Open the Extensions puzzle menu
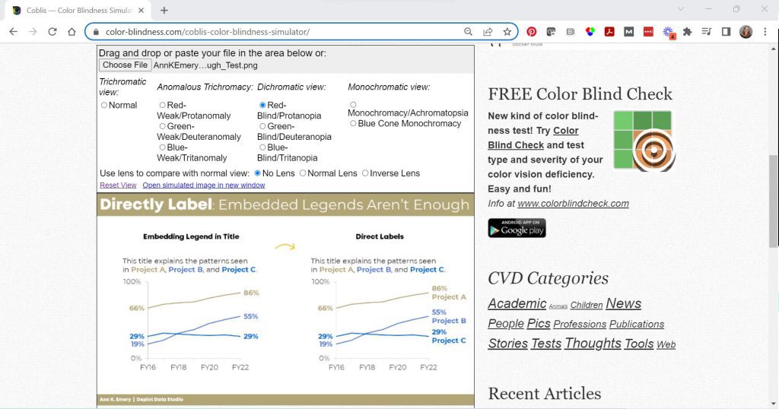Screen dimensions: 779x409 pyautogui.click(x=687, y=32)
